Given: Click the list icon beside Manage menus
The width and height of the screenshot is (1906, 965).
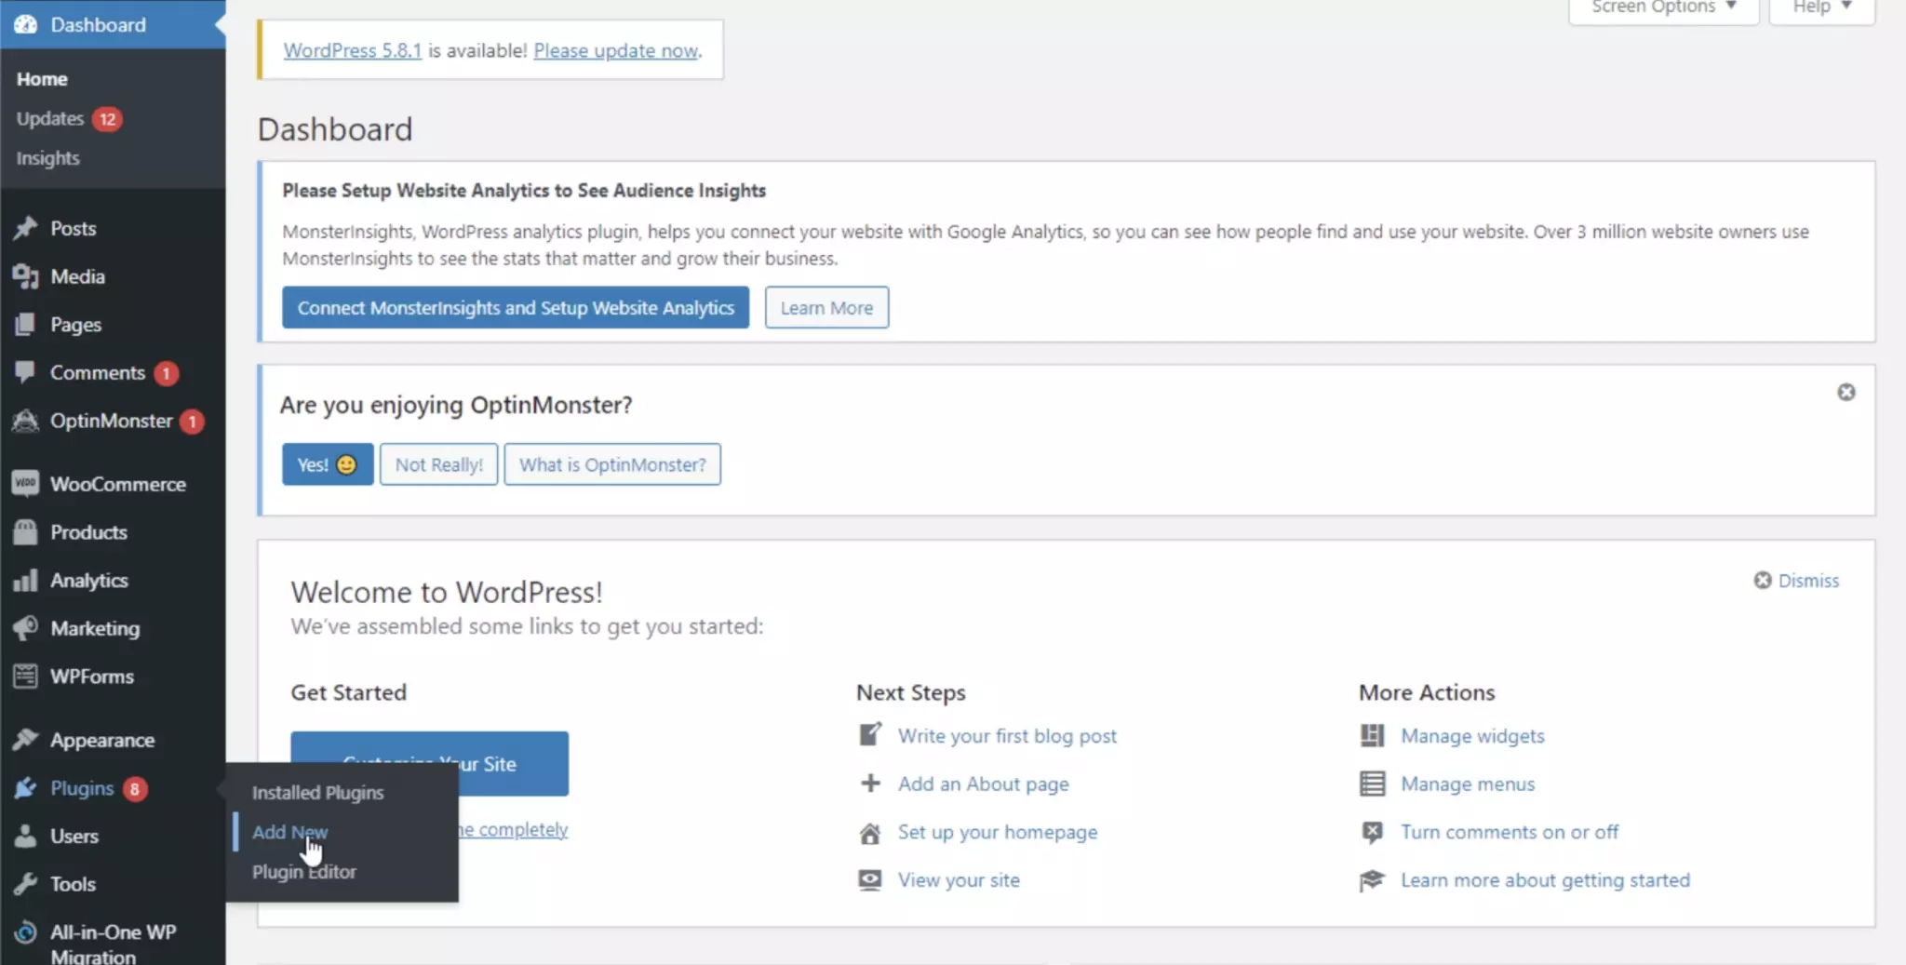Looking at the screenshot, I should (x=1372, y=784).
